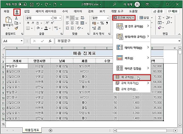
Task: Apply Italic formatting icon
Action: [x=33, y=23]
